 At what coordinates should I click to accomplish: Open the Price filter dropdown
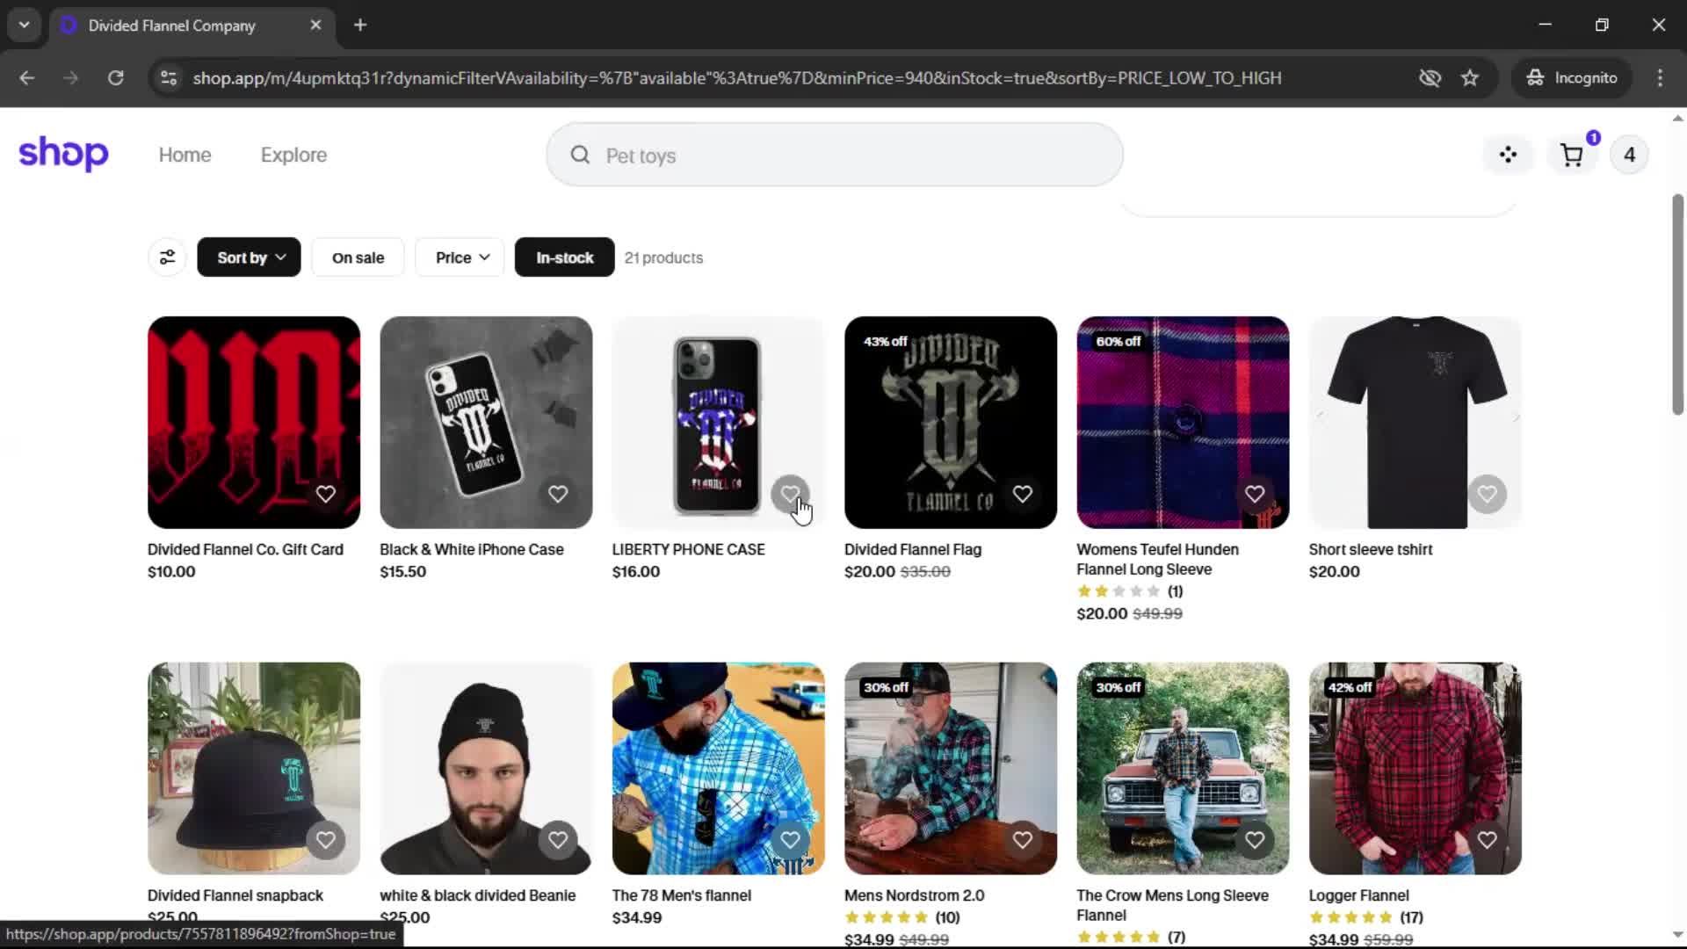(x=462, y=257)
